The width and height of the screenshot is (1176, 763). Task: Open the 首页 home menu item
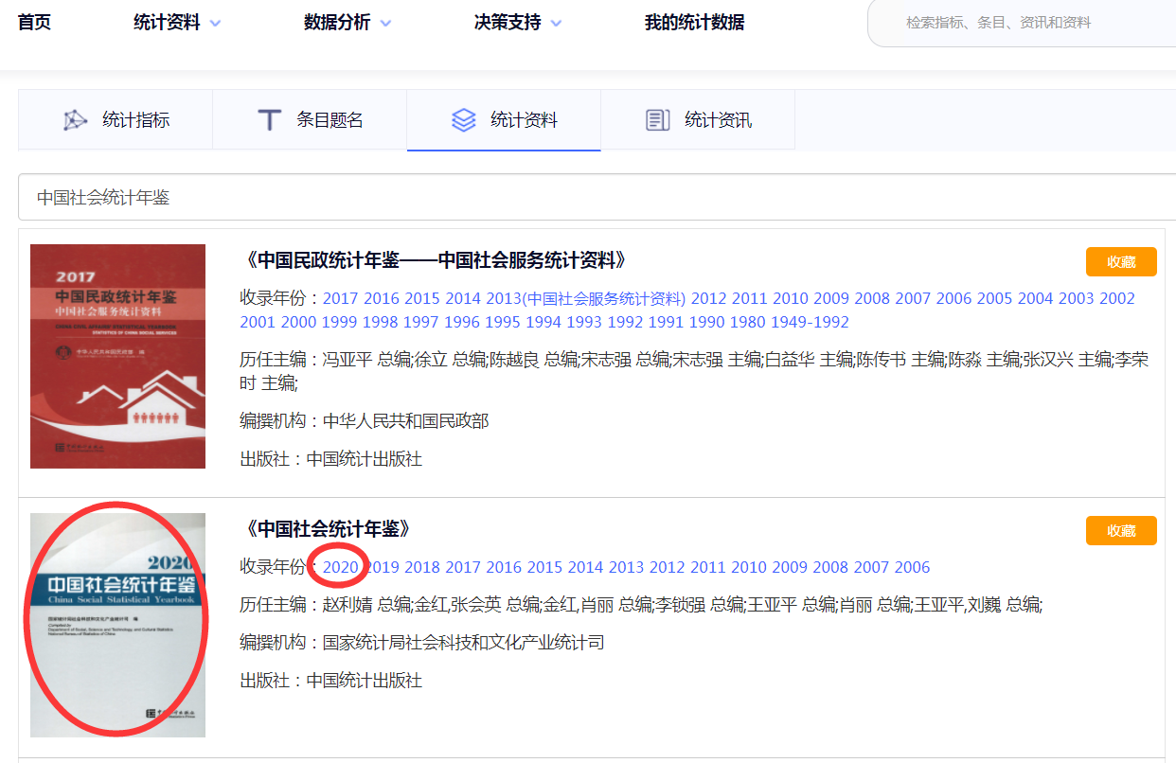pos(34,23)
